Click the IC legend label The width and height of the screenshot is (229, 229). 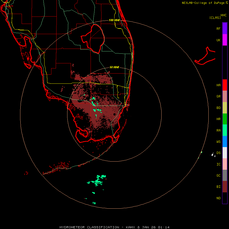[218, 164]
